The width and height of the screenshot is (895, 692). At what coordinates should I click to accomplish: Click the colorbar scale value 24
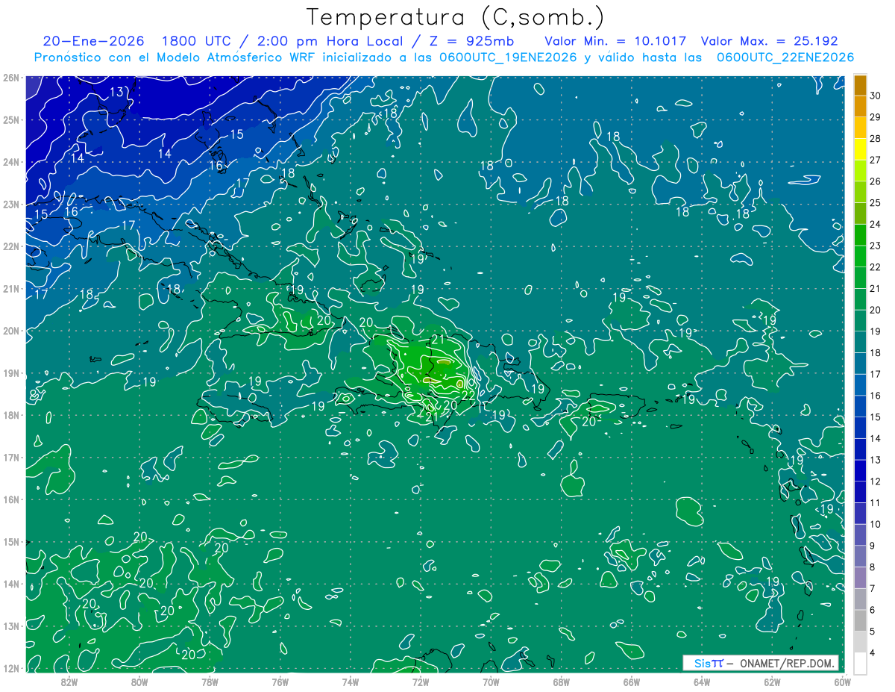[875, 224]
